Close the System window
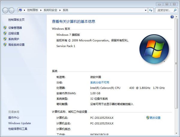 click(174, 4)
